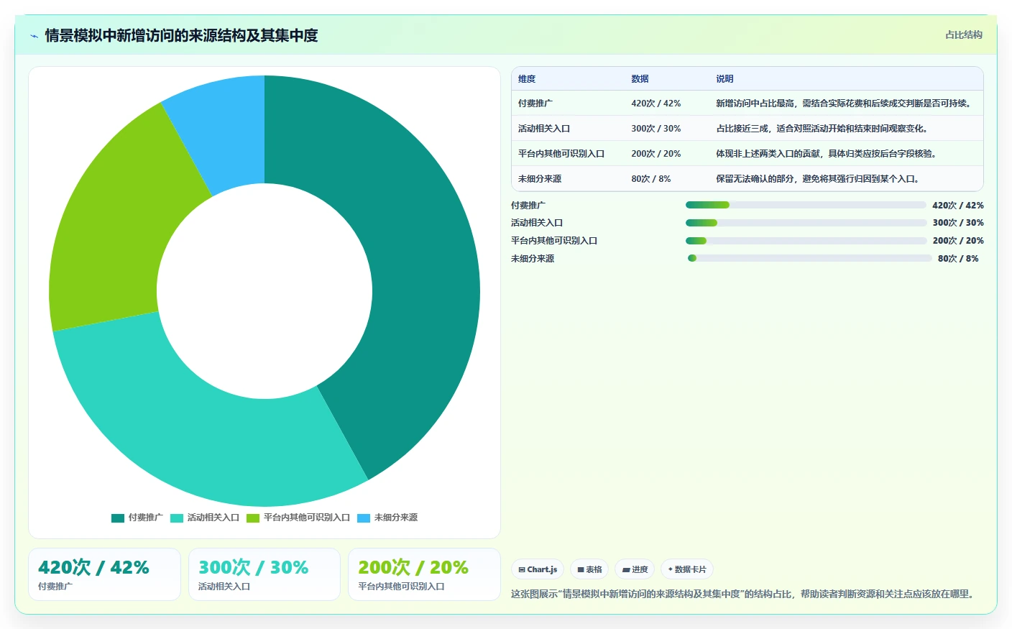Select the 进度 tag chip
The height and width of the screenshot is (629, 1012).
pyautogui.click(x=635, y=569)
